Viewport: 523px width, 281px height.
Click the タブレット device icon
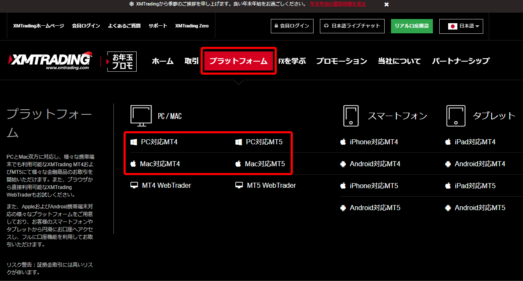point(456,116)
